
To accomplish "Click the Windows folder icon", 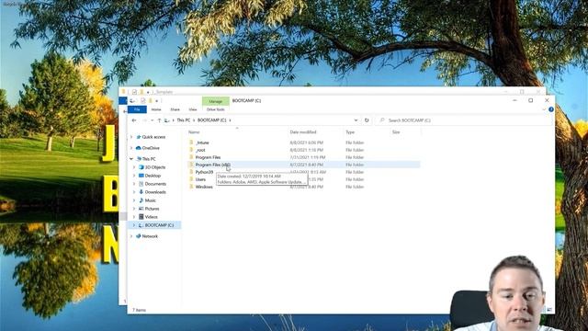I will click(191, 187).
